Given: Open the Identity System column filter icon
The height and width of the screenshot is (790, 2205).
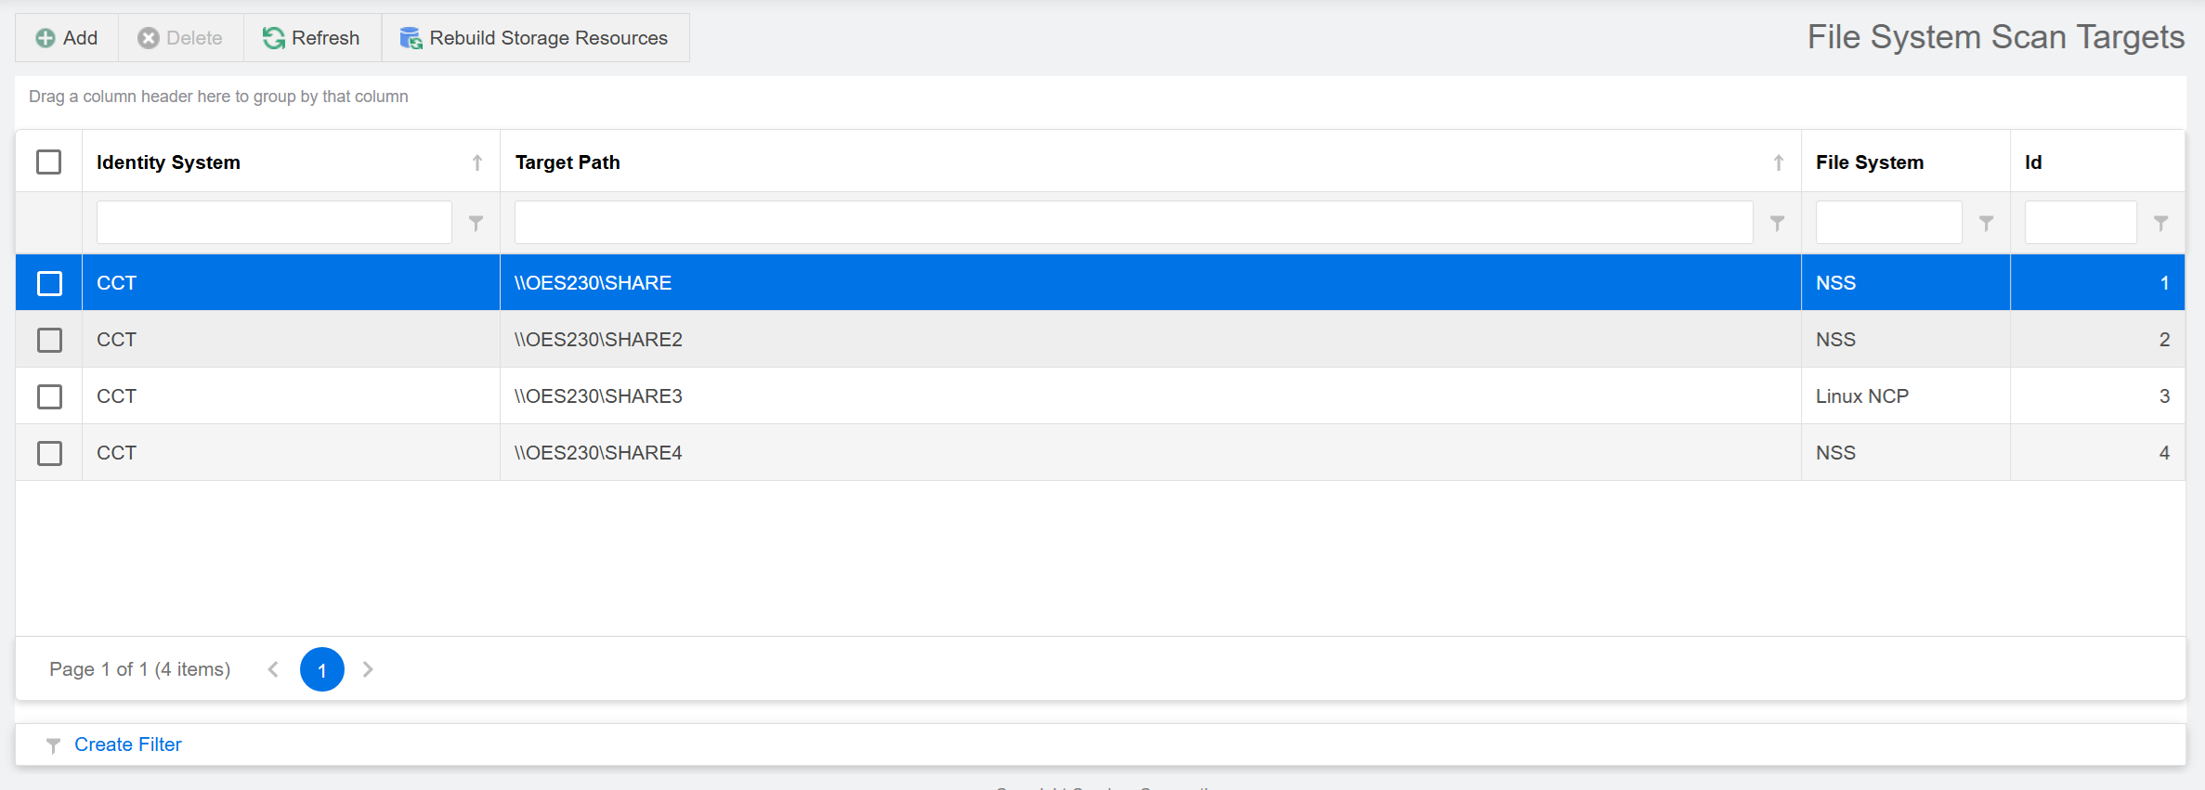Looking at the screenshot, I should pos(476,223).
